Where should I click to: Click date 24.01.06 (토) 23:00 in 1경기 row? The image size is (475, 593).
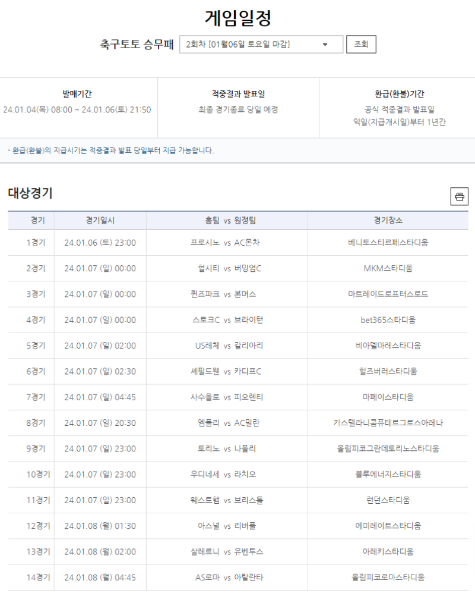[100, 243]
